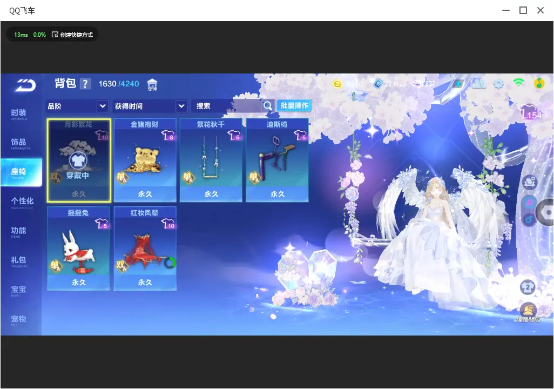Viewport: 554px width, 389px height.
Task: Click the blue plus recharge icon
Action: coord(458,84)
